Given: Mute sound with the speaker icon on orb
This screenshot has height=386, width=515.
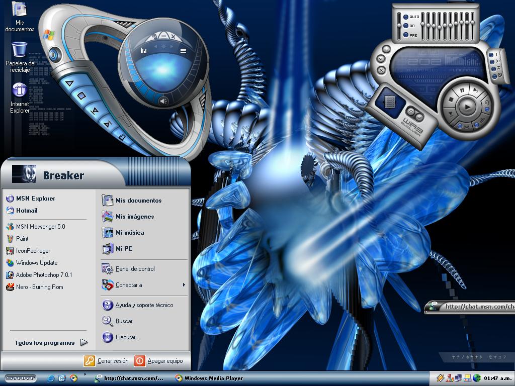Looking at the screenshot, I should point(163,101).
